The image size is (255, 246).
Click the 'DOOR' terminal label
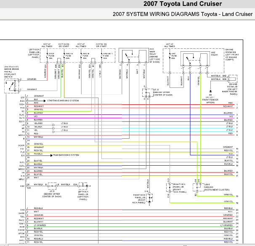21,145
